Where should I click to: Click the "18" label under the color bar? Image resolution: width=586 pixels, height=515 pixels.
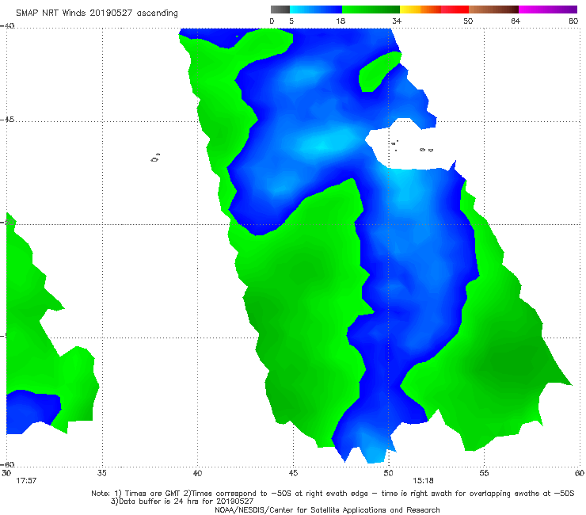click(x=341, y=21)
